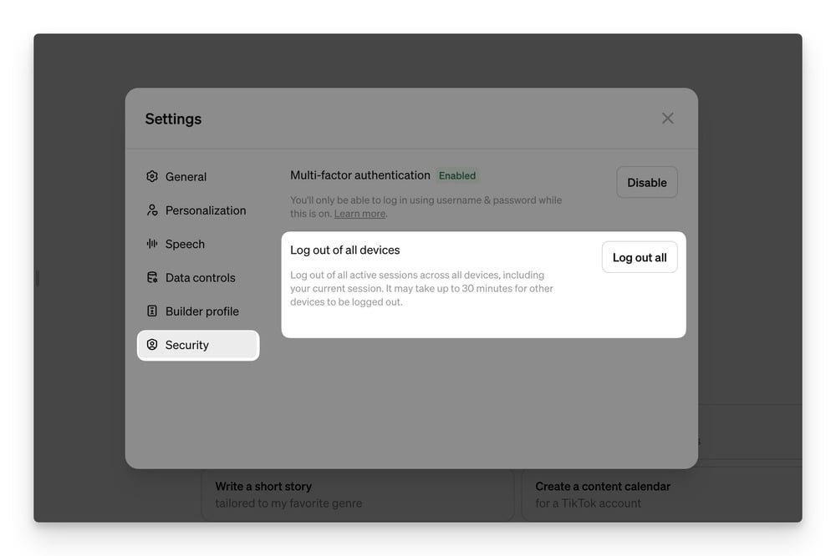The width and height of the screenshot is (836, 556).
Task: Switch to the Personalization tab
Action: [x=198, y=210]
